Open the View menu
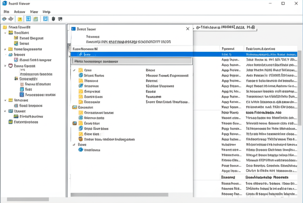 pos(34,12)
